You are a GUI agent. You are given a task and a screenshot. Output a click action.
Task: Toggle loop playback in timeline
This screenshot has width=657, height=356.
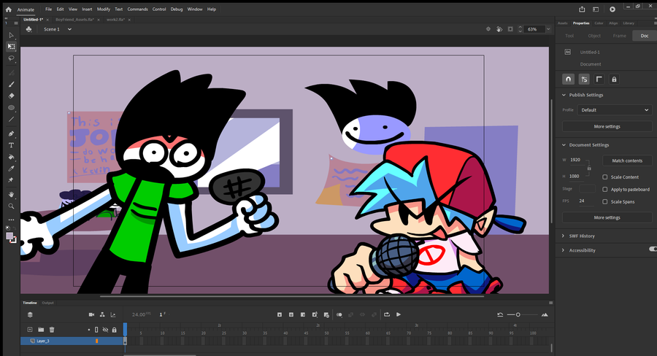click(387, 314)
